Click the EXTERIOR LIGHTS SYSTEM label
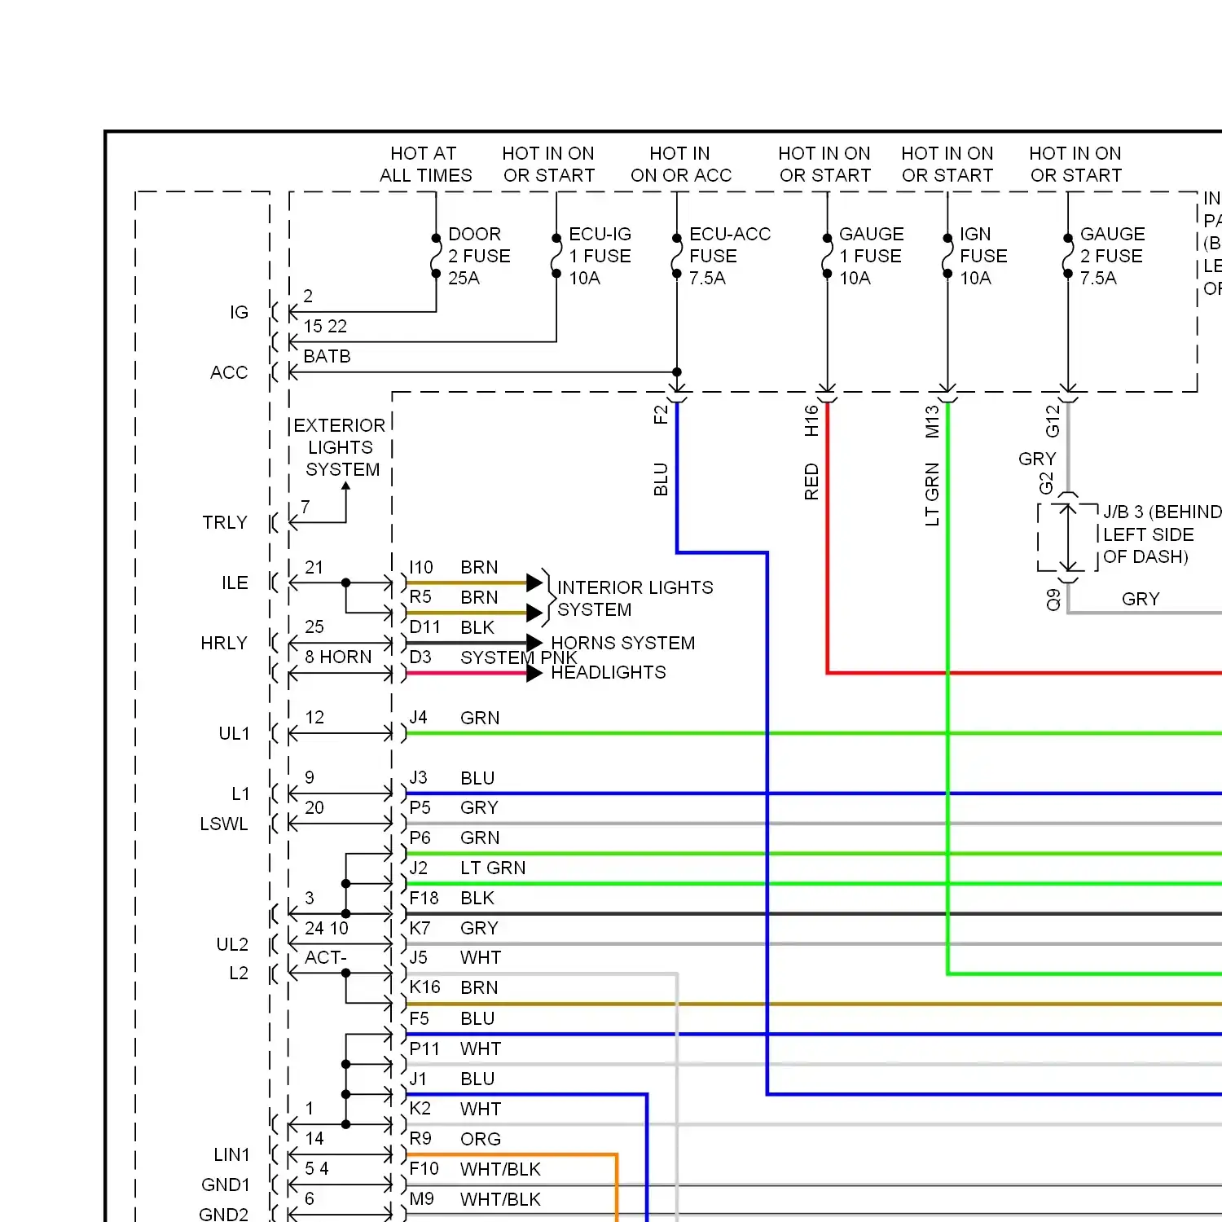The width and height of the screenshot is (1222, 1222). point(340,447)
